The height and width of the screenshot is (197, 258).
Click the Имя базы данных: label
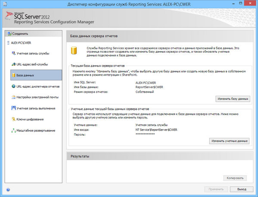86,87
